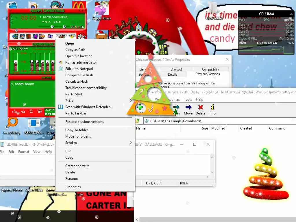Click the up-folder icon in 7-Zip
This screenshot has width=296, height=222.
coord(138,121)
